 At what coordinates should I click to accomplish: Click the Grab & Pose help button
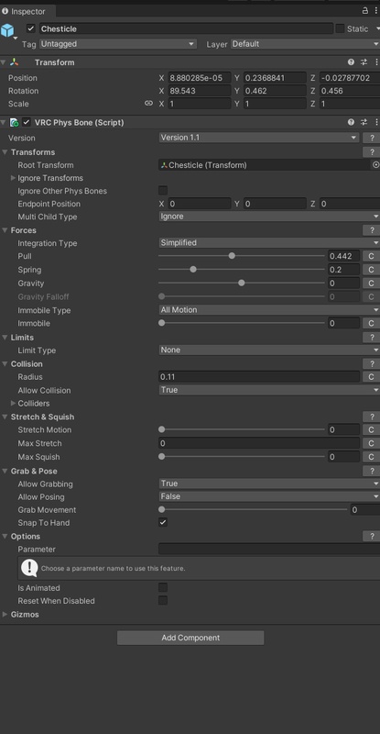(x=371, y=472)
